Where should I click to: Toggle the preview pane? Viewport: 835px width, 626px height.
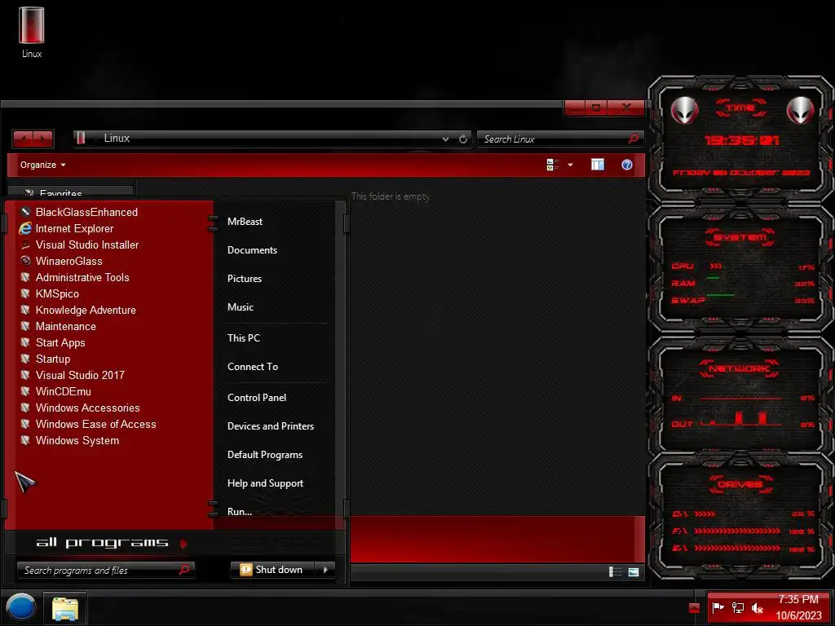tap(598, 165)
